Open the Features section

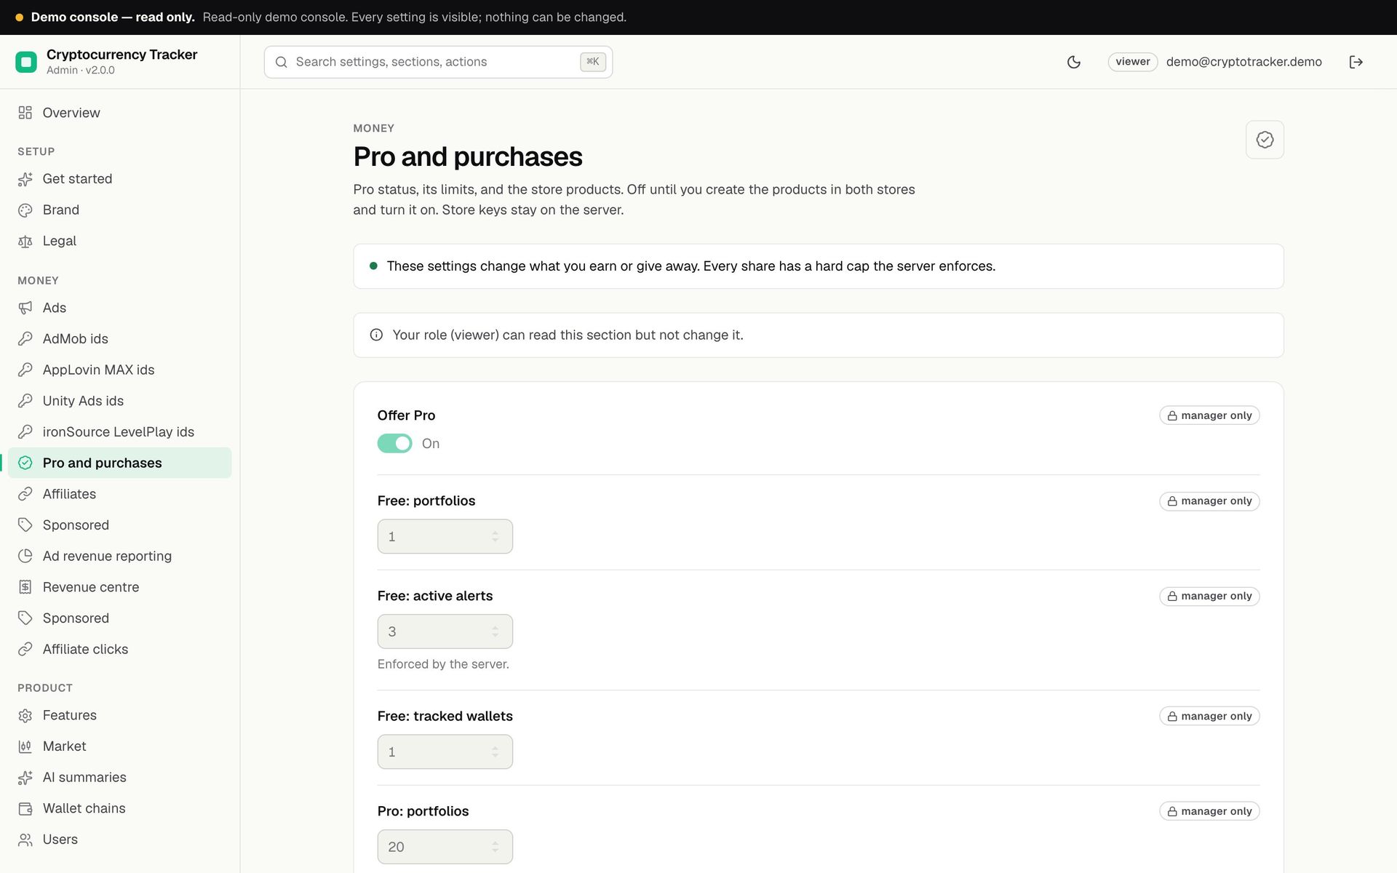pos(120,716)
